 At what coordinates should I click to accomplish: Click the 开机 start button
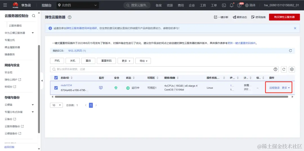pos(57,61)
